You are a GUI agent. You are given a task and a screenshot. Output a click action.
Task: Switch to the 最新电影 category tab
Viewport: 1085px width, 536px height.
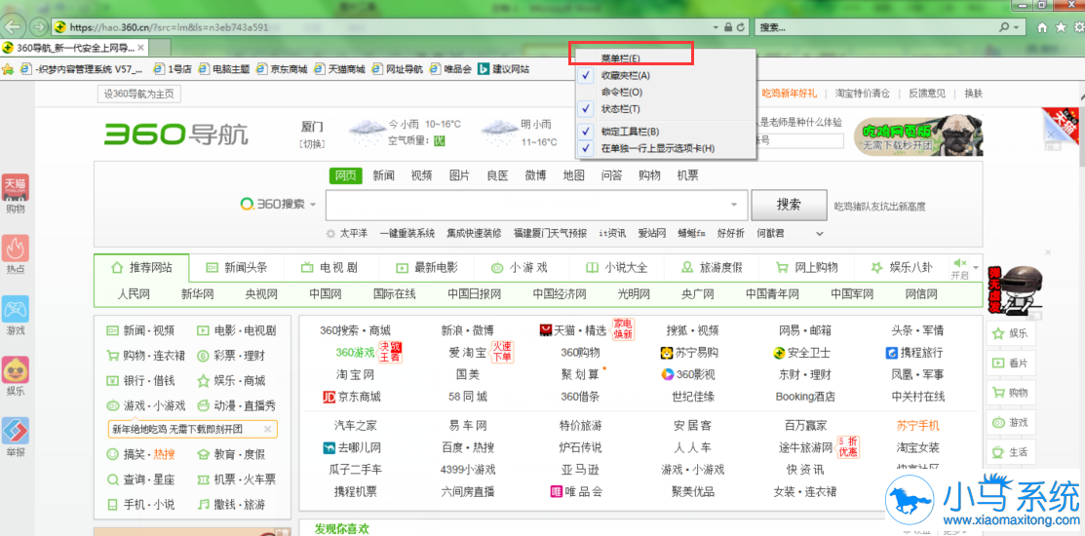pos(426,267)
